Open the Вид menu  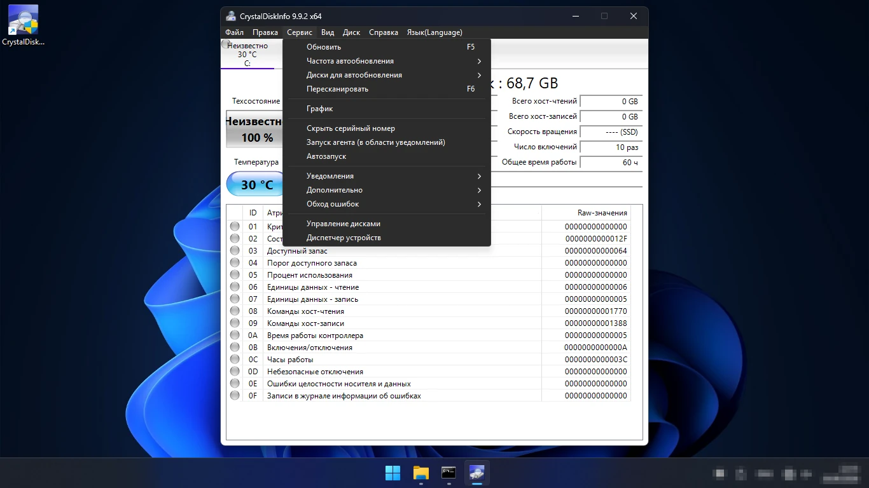click(328, 32)
